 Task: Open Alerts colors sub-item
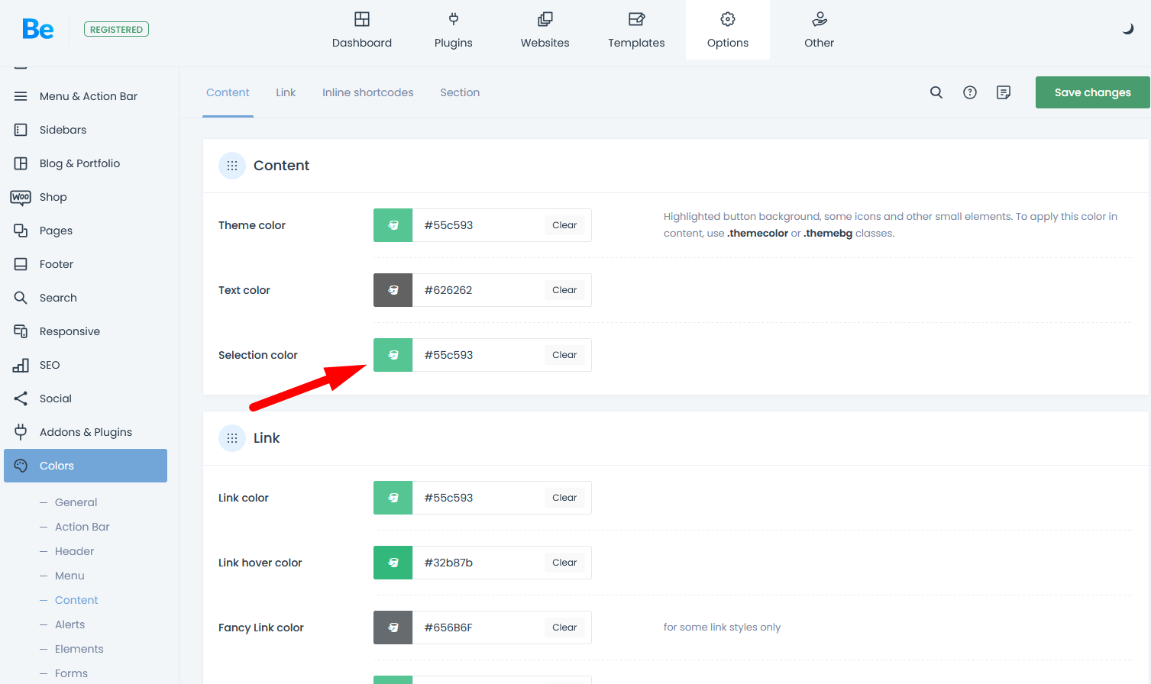pyautogui.click(x=70, y=624)
